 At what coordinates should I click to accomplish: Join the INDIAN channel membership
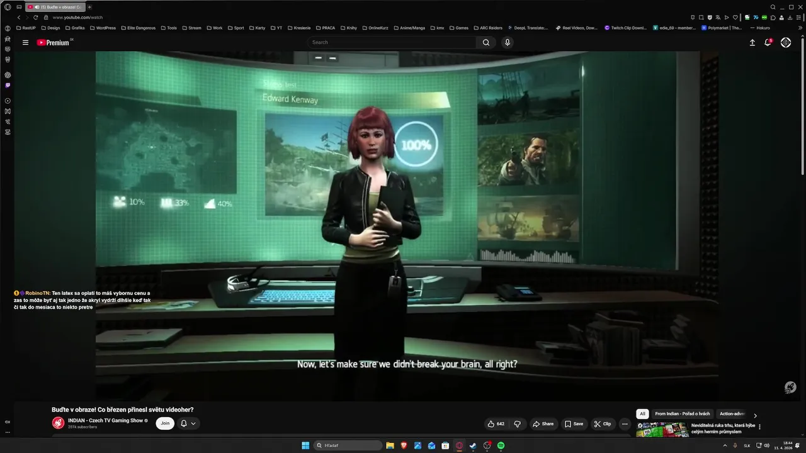165,423
